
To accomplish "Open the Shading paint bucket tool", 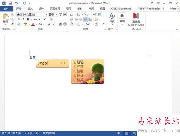I will tap(72, 24).
